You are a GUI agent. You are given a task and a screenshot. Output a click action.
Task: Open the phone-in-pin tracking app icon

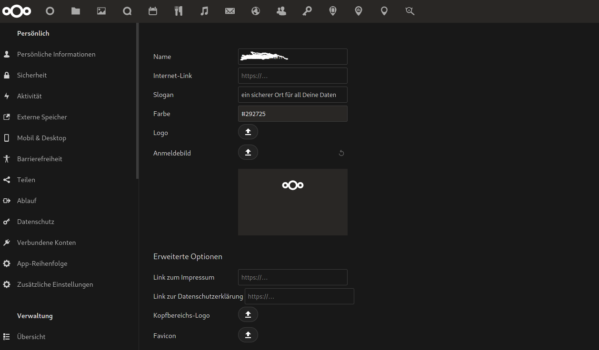[x=333, y=11]
